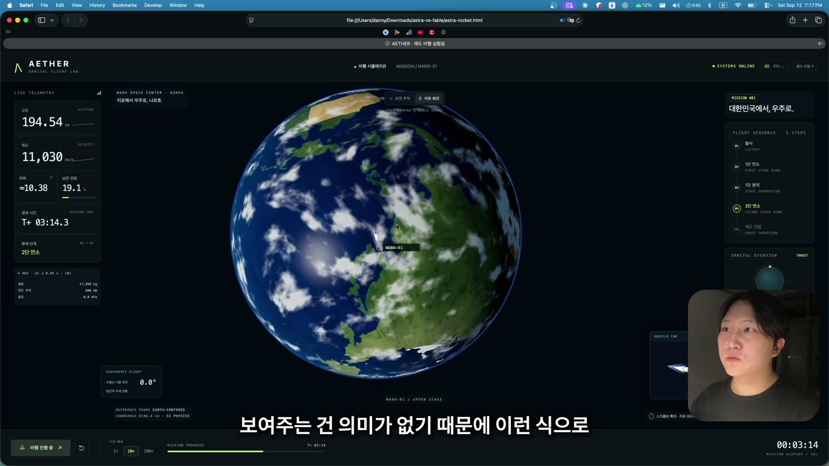The width and height of the screenshot is (829, 466).
Task: Reload page with the refresh icon
Action: click(x=578, y=20)
